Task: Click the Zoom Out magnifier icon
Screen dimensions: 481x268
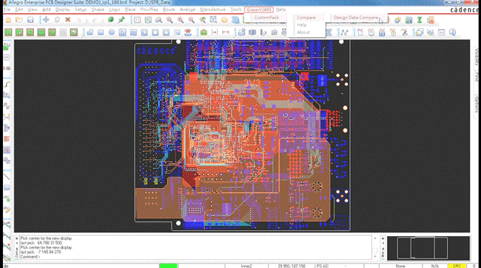Action: coord(191,20)
